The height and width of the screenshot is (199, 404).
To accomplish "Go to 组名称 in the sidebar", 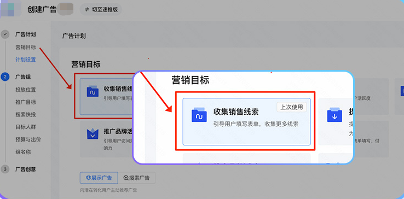I will pos(23,152).
